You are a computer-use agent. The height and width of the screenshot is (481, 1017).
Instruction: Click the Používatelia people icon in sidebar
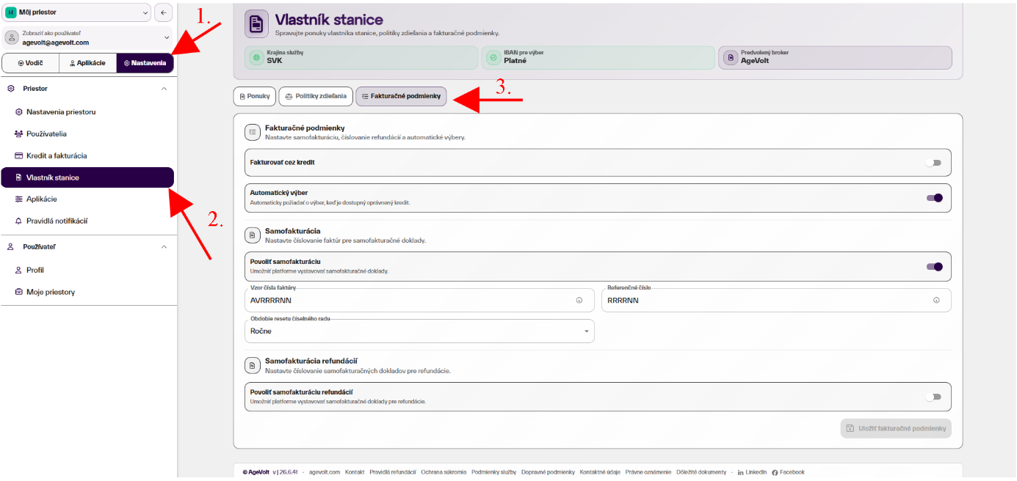[x=19, y=134]
